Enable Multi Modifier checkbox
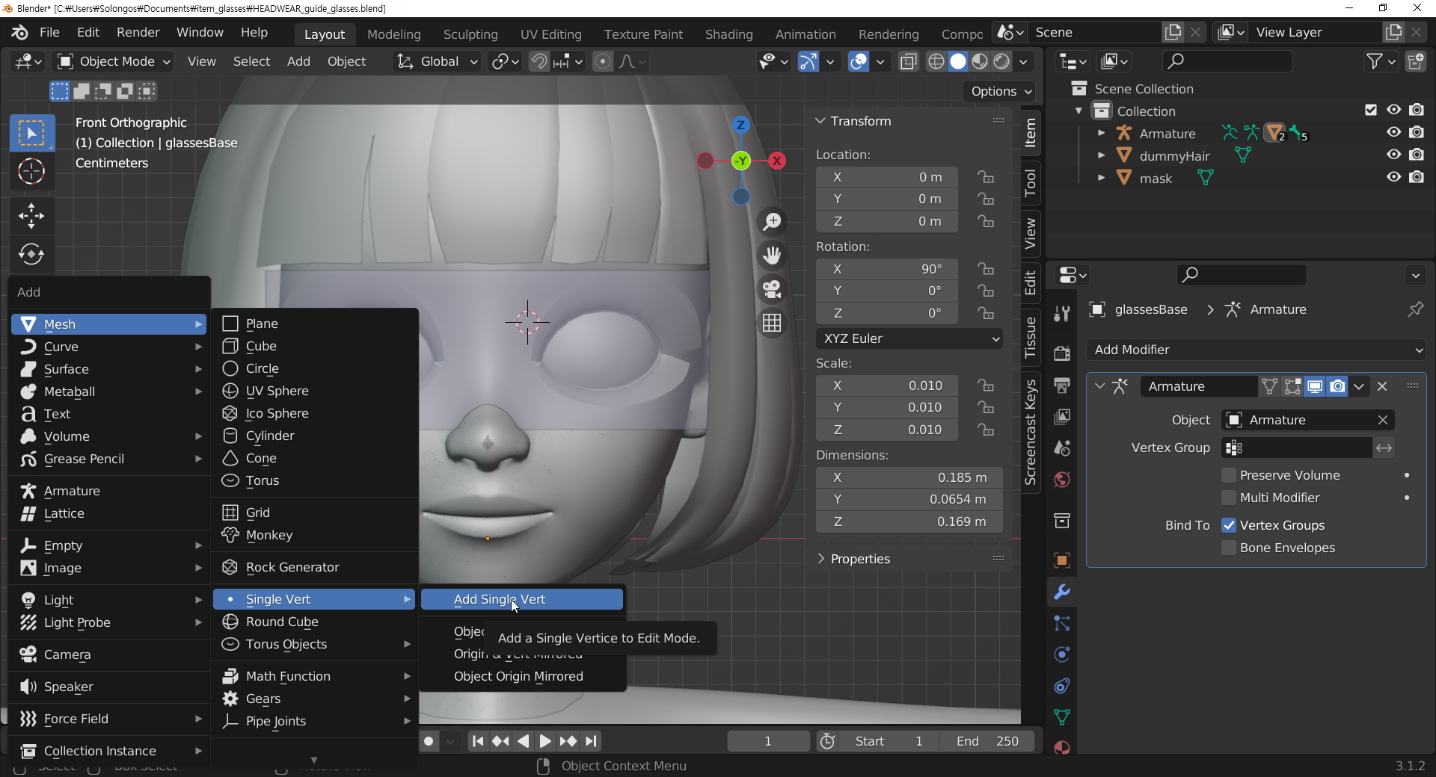1436x777 pixels. click(x=1229, y=498)
